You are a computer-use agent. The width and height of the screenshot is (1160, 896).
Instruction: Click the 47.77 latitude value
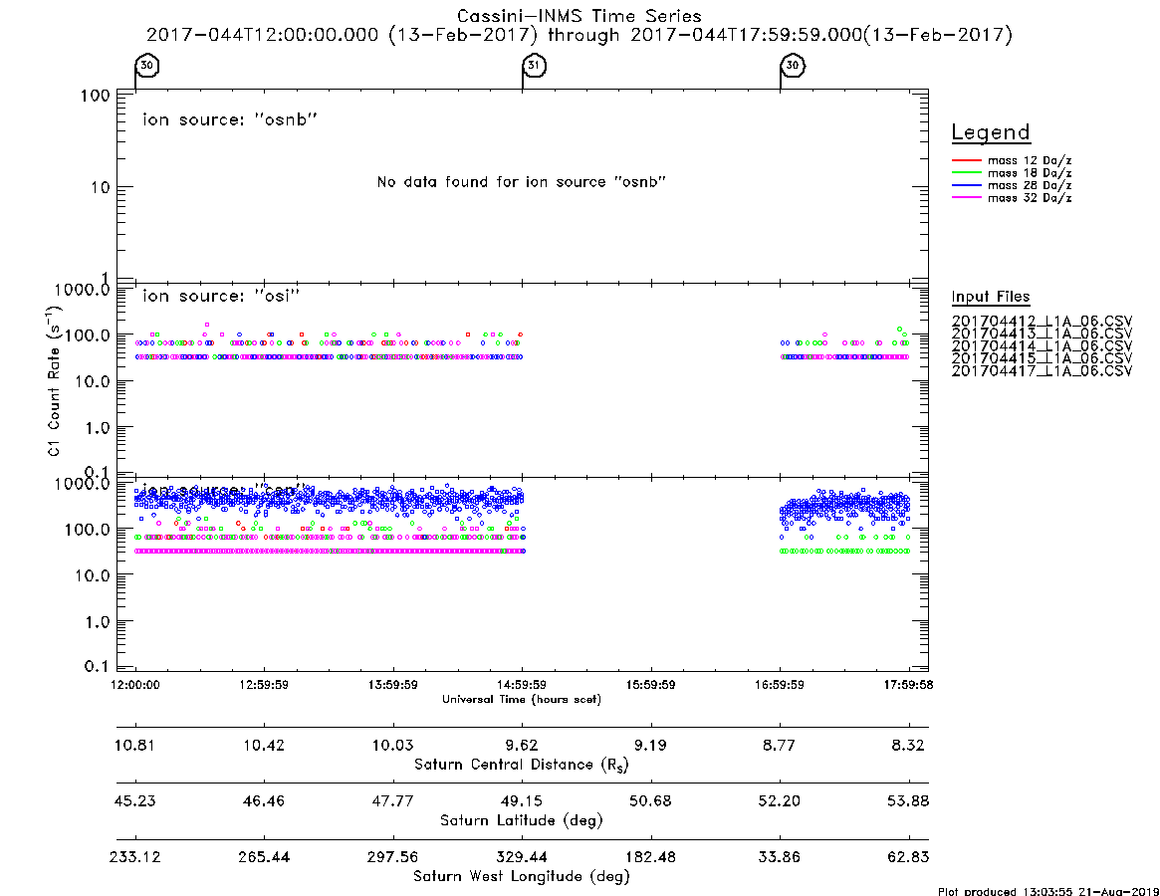click(x=393, y=801)
